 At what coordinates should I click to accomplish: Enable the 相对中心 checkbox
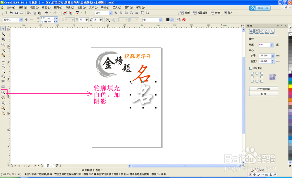[251, 68]
